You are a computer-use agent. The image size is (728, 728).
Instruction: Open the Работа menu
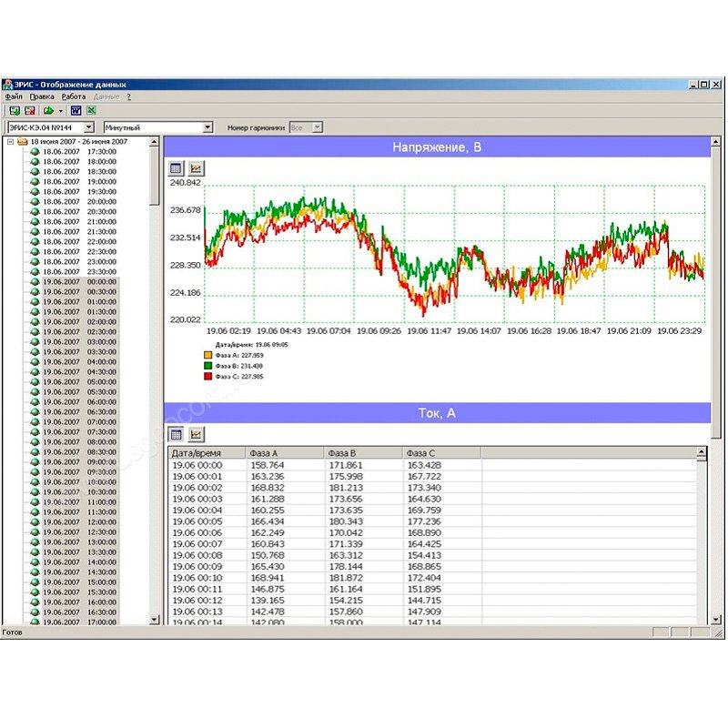click(74, 96)
